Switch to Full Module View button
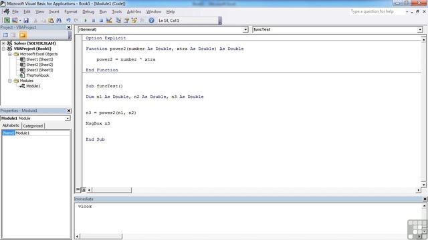Screen dimensions: 428x240 84,190
